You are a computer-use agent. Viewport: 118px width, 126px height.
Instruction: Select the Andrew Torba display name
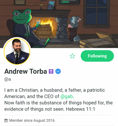tap(26, 71)
